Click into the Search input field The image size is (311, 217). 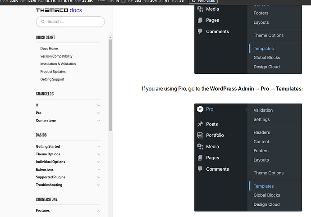74,22
